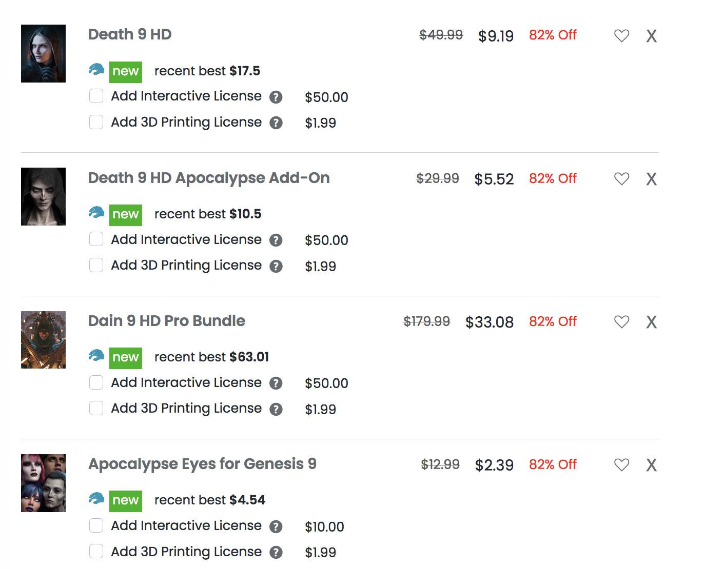Click Death 9 HD product thumbnail

(43, 53)
